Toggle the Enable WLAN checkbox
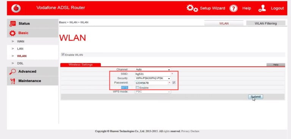The width and height of the screenshot is (291, 139). (63, 55)
